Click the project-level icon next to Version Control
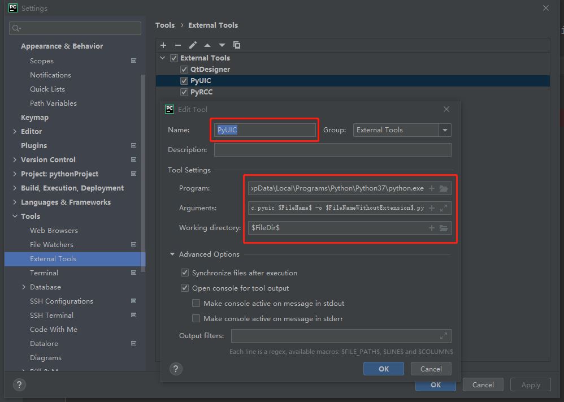This screenshot has width=564, height=402. [134, 159]
